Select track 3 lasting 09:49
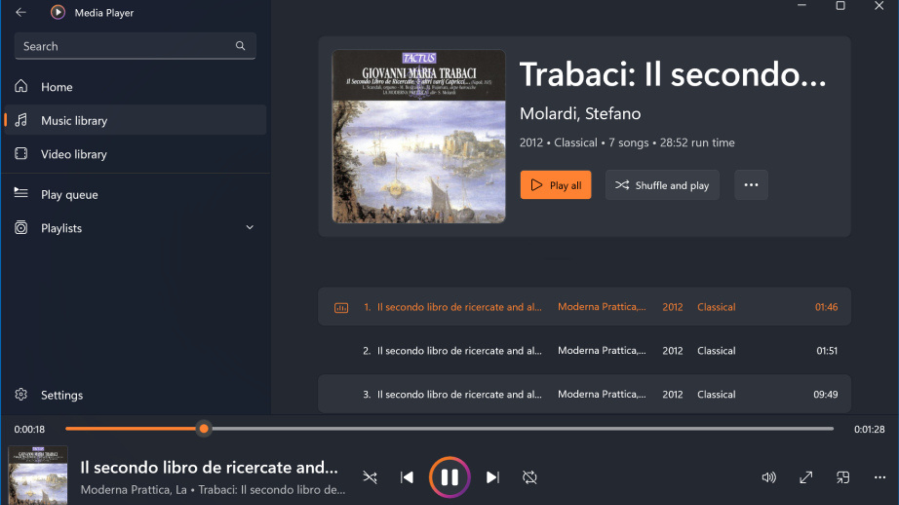The width and height of the screenshot is (899, 505). point(584,394)
